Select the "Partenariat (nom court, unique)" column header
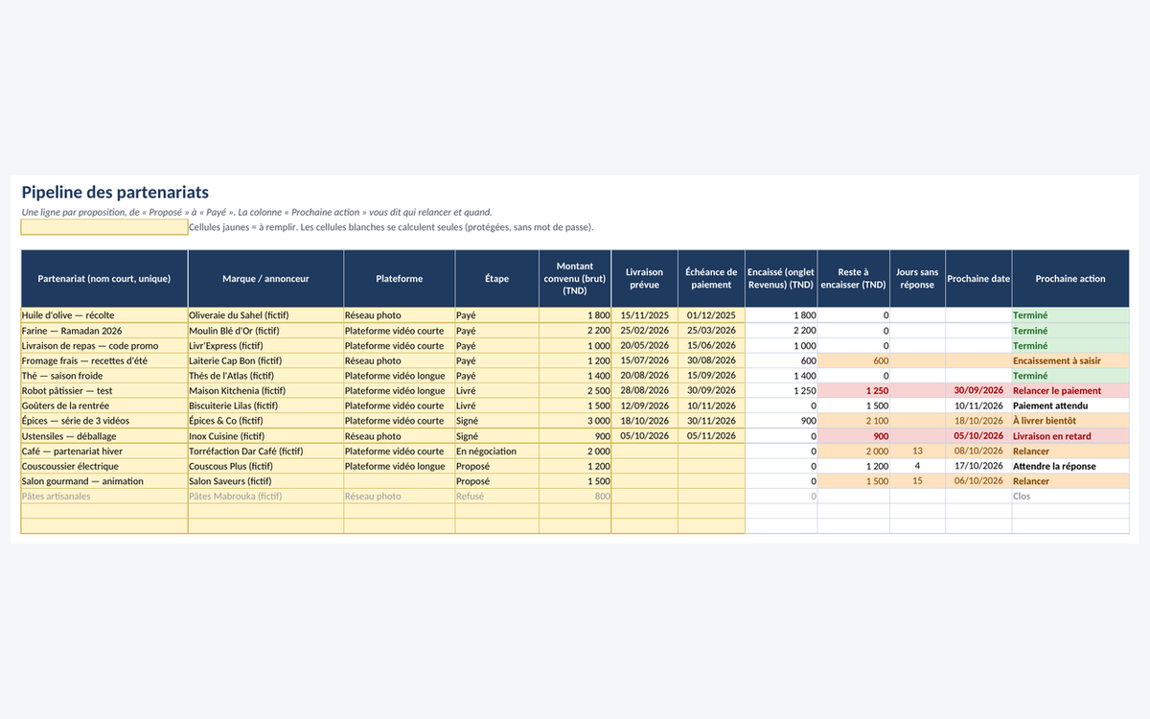This screenshot has width=1150, height=719. click(104, 279)
